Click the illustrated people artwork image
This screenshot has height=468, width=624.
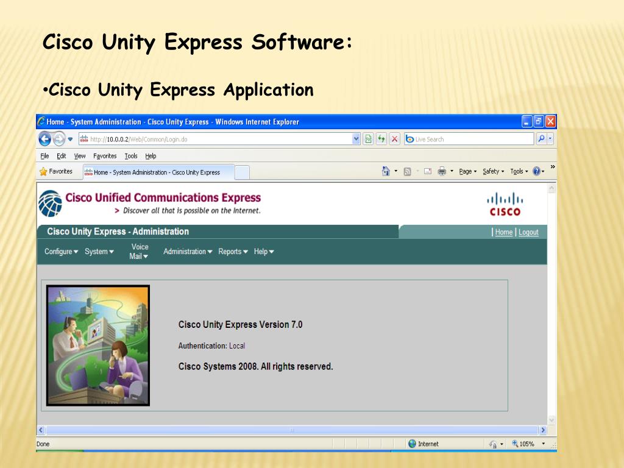tap(98, 346)
